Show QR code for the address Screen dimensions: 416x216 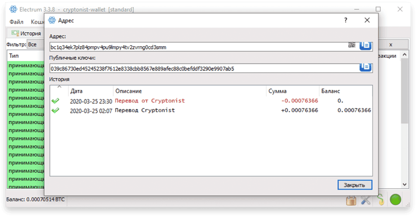click(x=352, y=44)
